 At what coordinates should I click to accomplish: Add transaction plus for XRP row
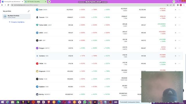(176, 40)
